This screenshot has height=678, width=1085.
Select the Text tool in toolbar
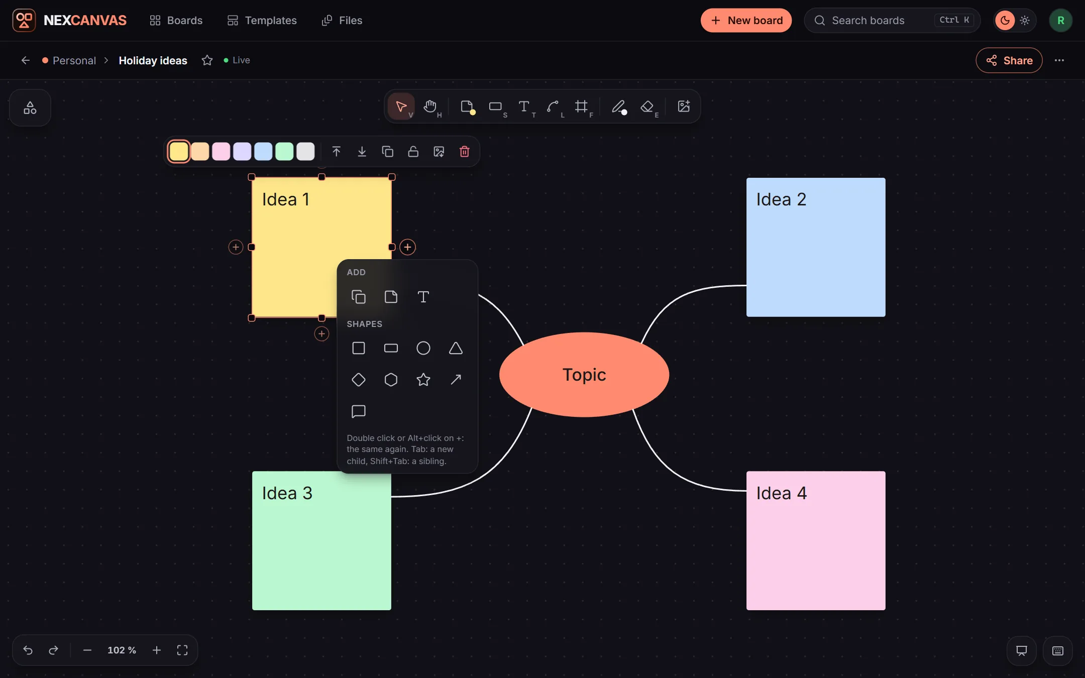coord(524,106)
